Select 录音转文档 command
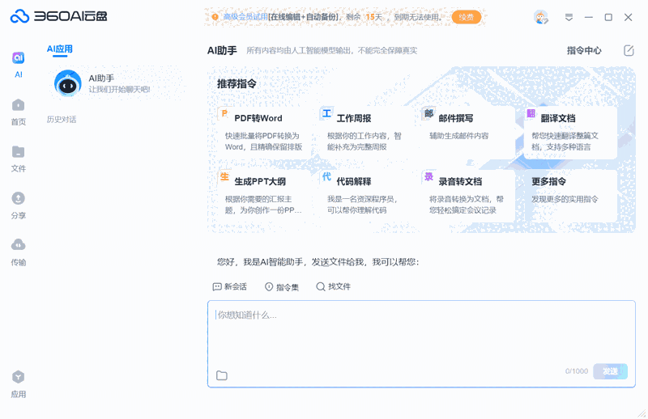Screen dimensions: 648x419 click(467, 196)
